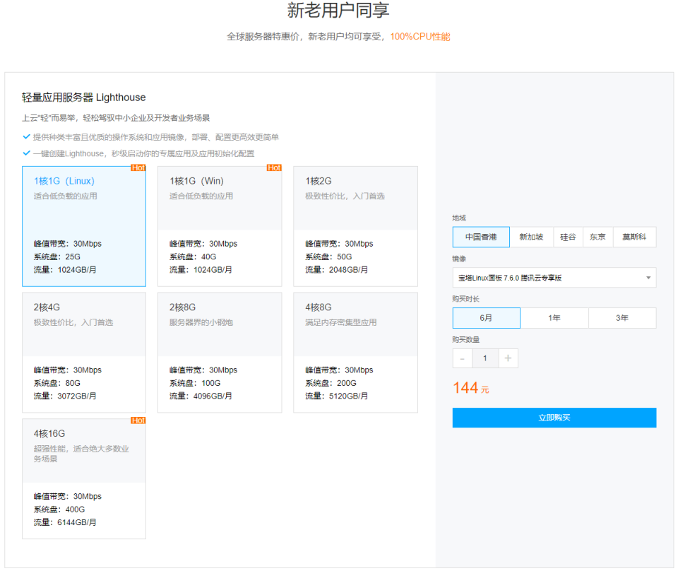Image resolution: width=678 pixels, height=571 pixels.
Task: Click the 轻量应用服务器 Lighthouse heading
Action: [x=84, y=98]
